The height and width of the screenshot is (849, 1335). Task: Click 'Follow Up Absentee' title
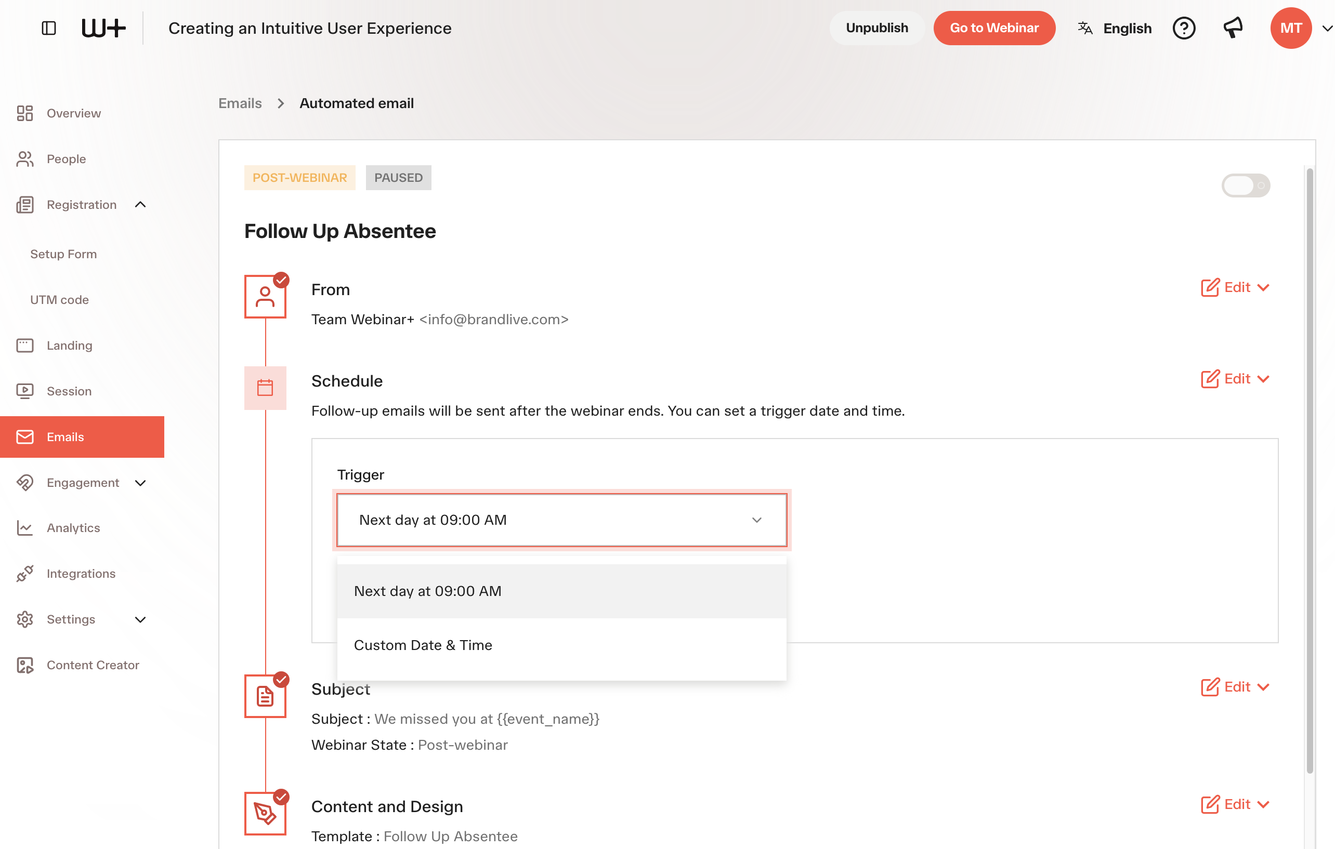340,231
